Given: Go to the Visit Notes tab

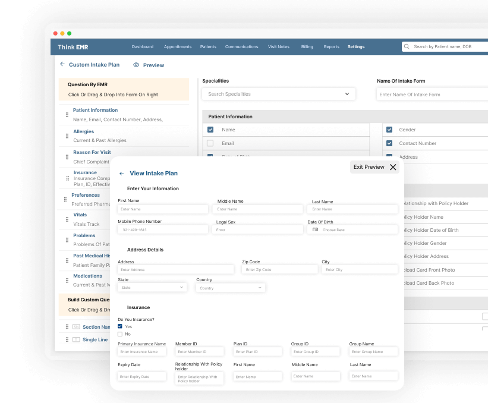Looking at the screenshot, I should pos(278,47).
